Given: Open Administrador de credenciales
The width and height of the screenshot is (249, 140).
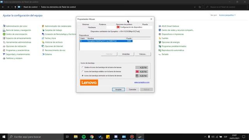Looking at the screenshot, I should 56,26.
